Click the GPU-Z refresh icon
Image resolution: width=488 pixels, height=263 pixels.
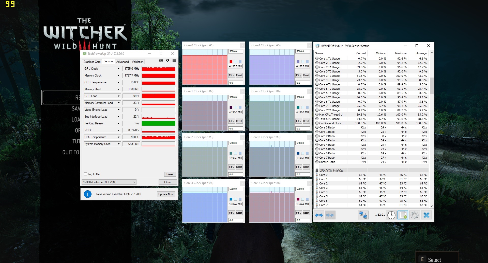click(167, 60)
